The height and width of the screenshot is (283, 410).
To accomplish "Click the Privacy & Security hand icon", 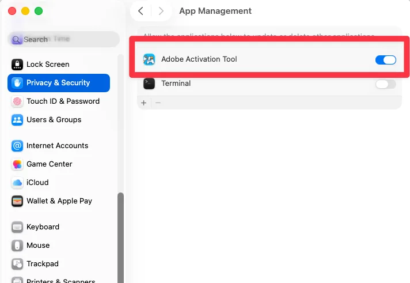I will [17, 83].
